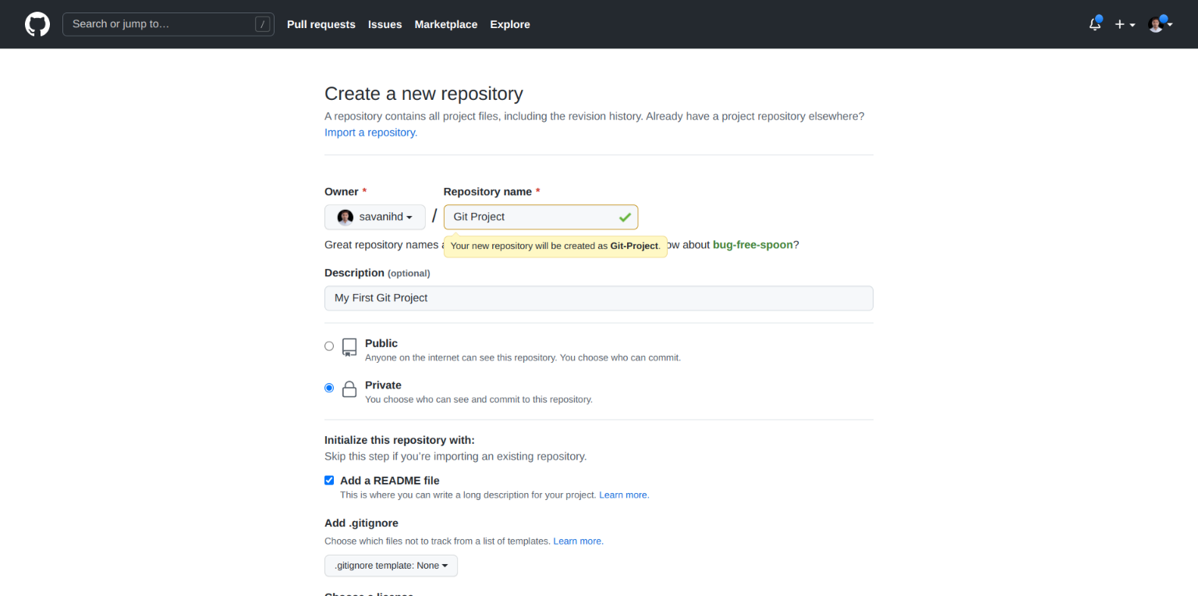Click the Private repository lock icon
Image resolution: width=1198 pixels, height=596 pixels.
tap(349, 389)
